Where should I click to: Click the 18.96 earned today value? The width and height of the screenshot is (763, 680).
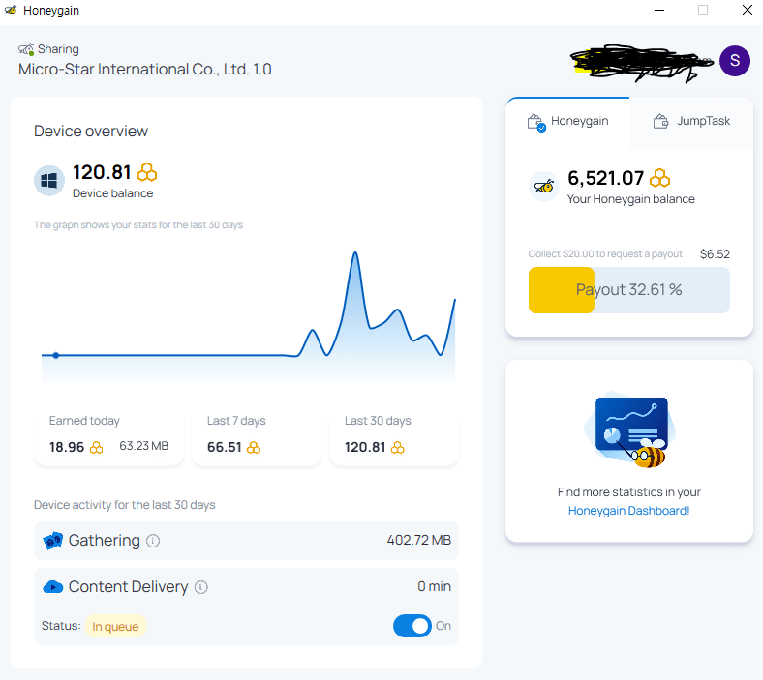pyautogui.click(x=67, y=447)
